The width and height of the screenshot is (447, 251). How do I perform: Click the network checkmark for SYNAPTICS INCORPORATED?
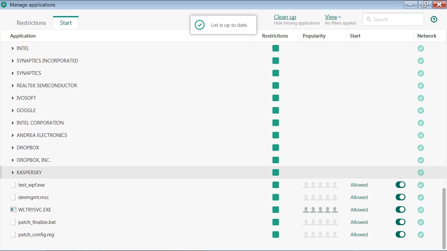(x=421, y=61)
